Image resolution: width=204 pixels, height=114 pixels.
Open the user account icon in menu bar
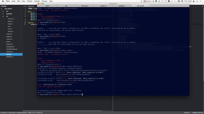[194, 1]
